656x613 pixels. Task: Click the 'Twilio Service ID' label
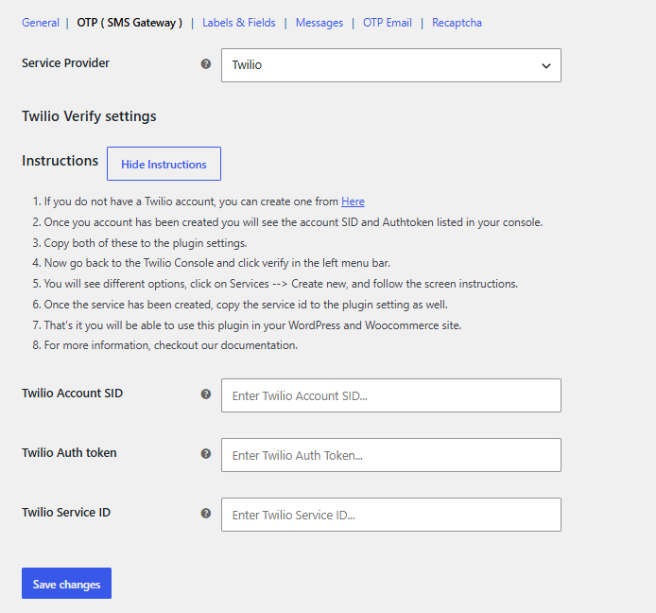(66, 513)
